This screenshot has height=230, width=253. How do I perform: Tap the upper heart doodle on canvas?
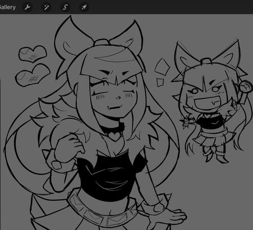(x=33, y=54)
